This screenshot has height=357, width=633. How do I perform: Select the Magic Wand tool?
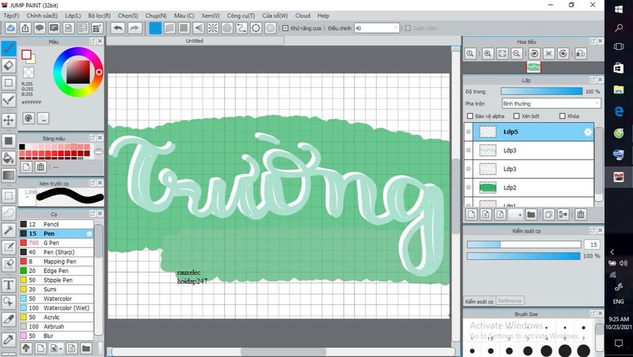point(9,230)
